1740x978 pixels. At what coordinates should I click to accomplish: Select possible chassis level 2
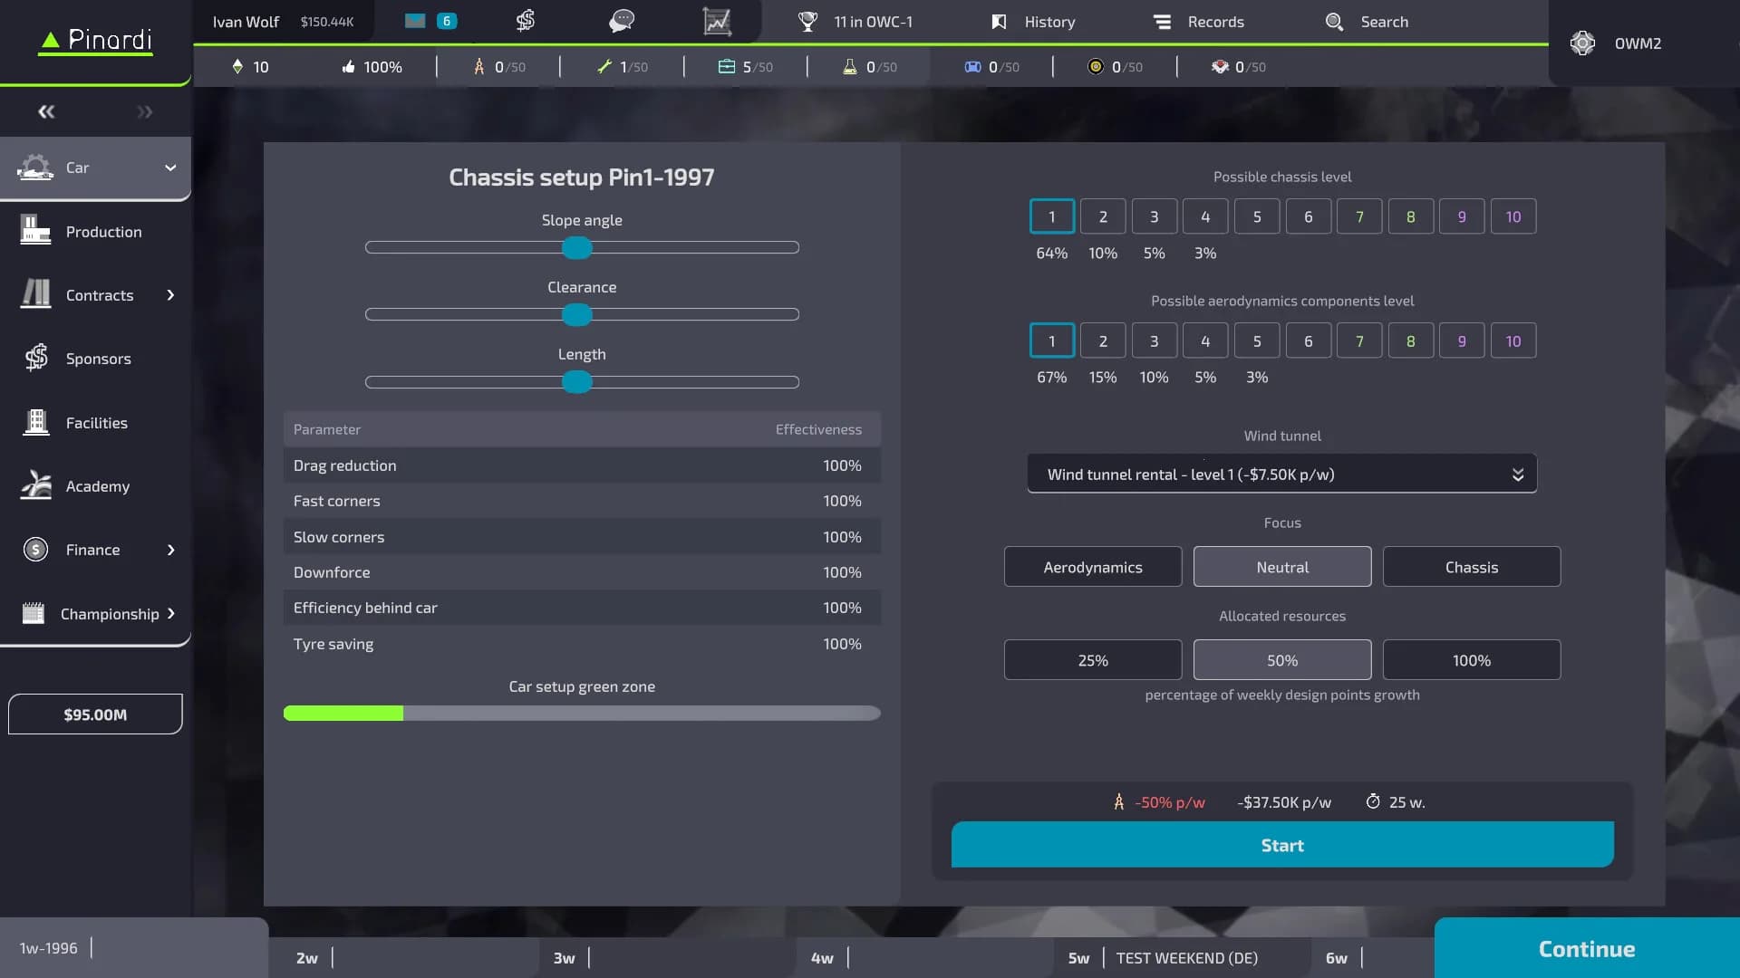(1103, 216)
